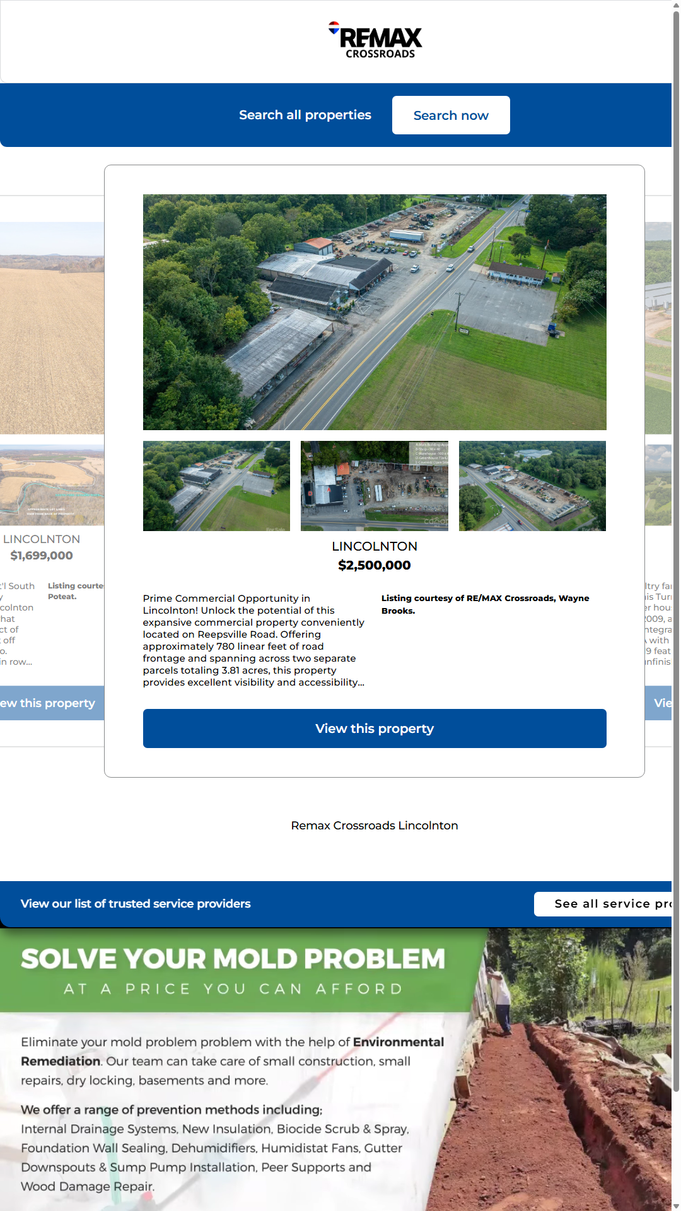Image resolution: width=681 pixels, height=1211 pixels.
Task: Open the Prime Commercial Opportunity description text
Action: pyautogui.click(x=253, y=640)
